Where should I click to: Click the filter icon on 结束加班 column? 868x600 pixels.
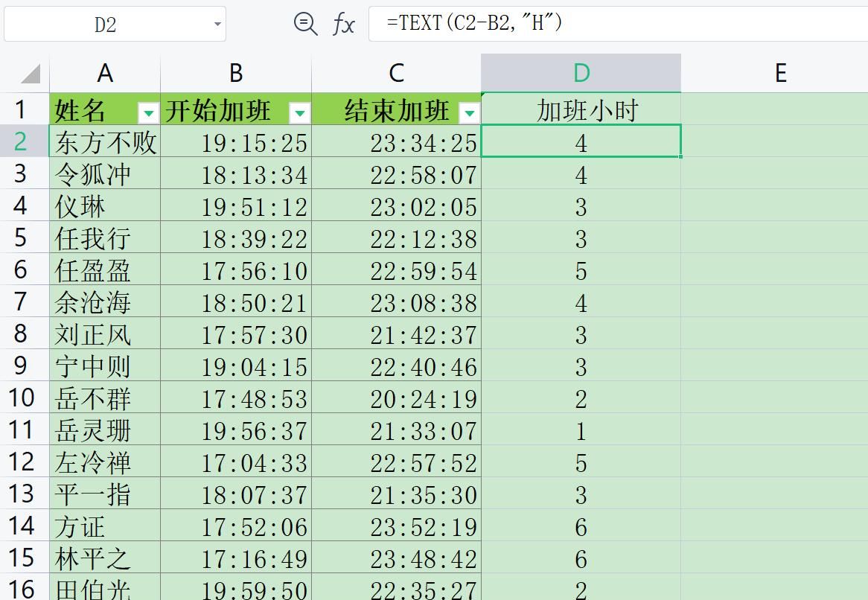(x=470, y=114)
